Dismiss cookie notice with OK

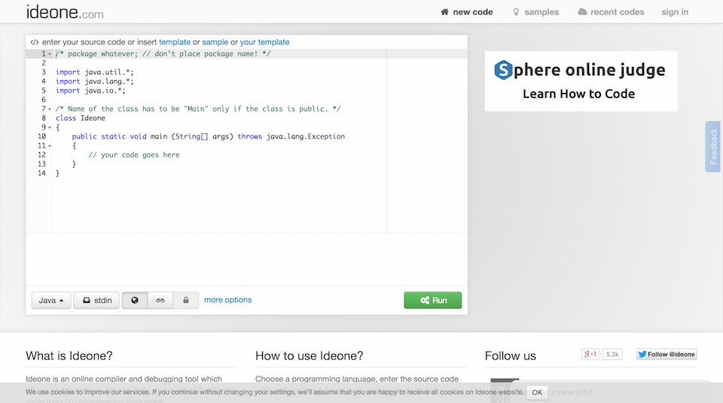pyautogui.click(x=537, y=392)
